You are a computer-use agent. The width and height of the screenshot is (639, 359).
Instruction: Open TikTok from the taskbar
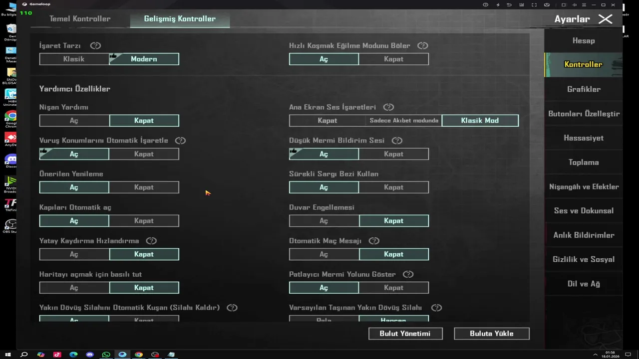click(x=57, y=355)
